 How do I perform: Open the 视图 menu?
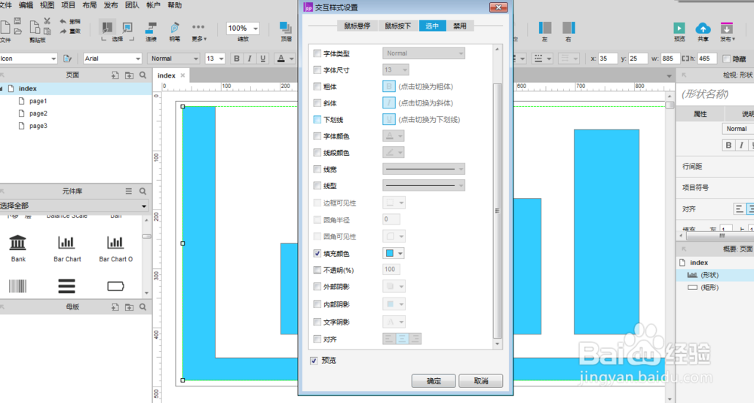47,5
